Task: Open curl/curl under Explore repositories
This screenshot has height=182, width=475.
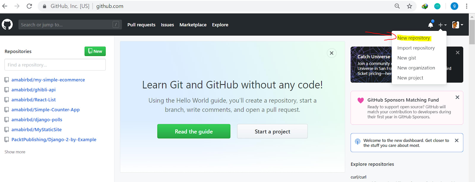Action: point(358,177)
